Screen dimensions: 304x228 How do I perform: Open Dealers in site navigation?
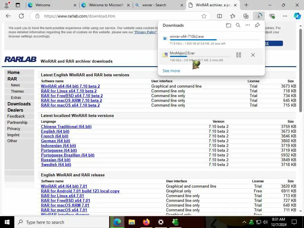[15, 110]
